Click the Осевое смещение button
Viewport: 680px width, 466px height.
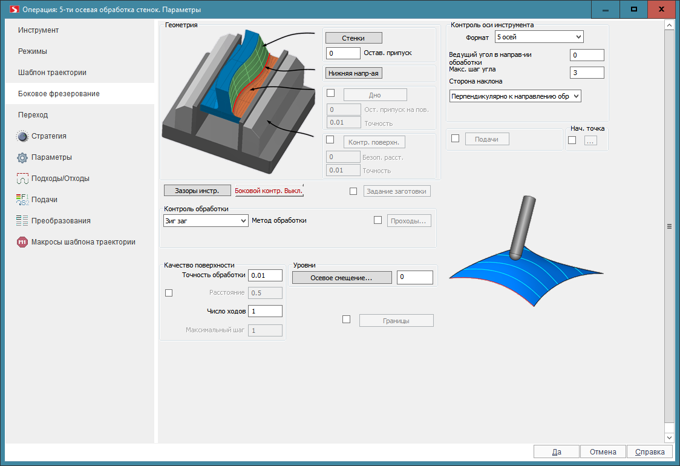(x=342, y=278)
